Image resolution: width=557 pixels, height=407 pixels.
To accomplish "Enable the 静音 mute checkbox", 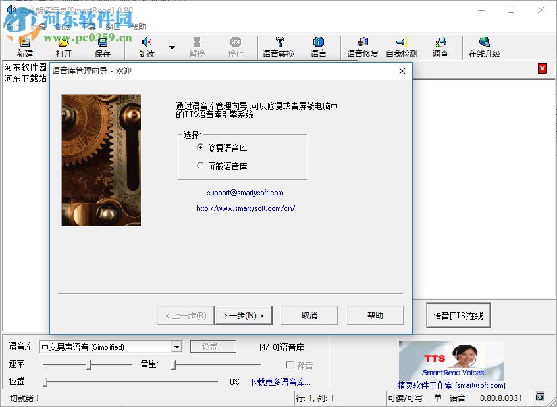I will 290,365.
